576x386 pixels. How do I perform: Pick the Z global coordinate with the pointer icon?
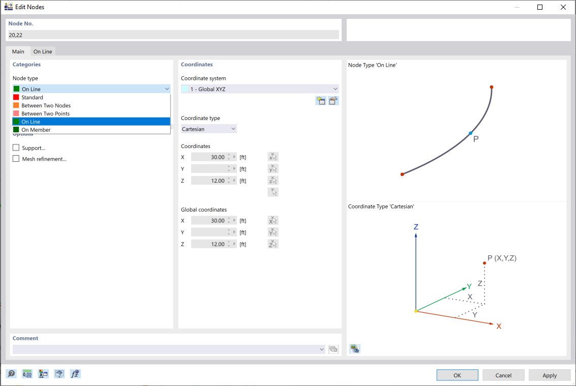pos(273,244)
